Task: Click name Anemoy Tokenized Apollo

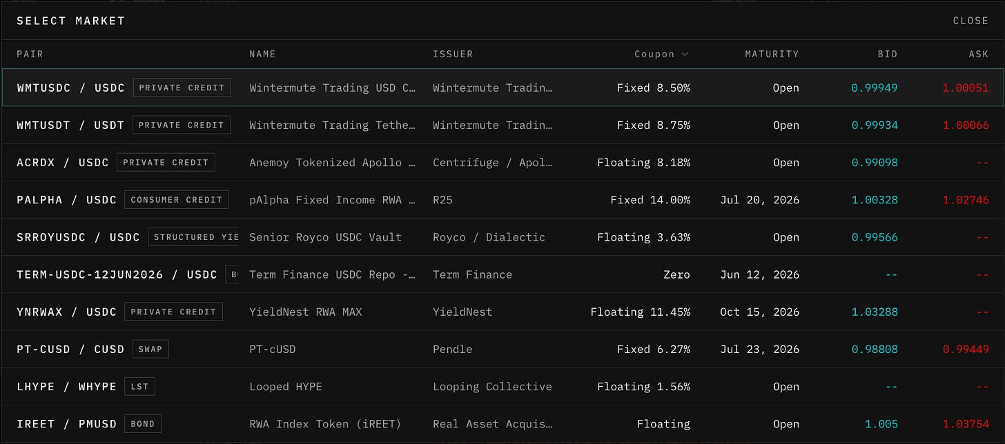Action: point(333,163)
